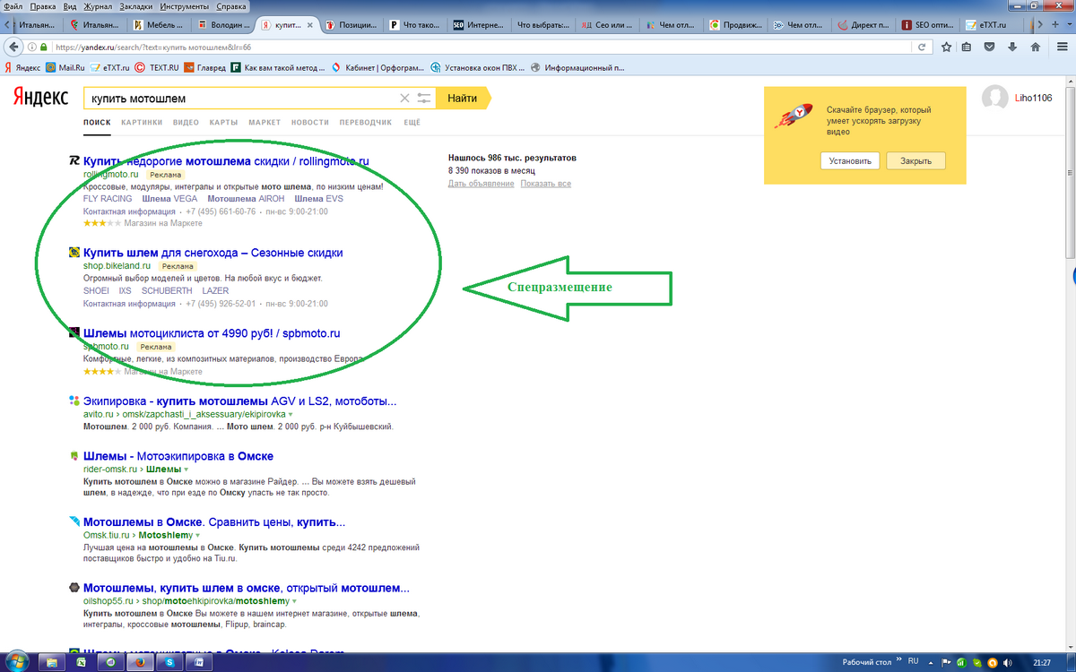Expand the avito.ru result URL dropdown arrow
1076x672 pixels.
(x=291, y=416)
